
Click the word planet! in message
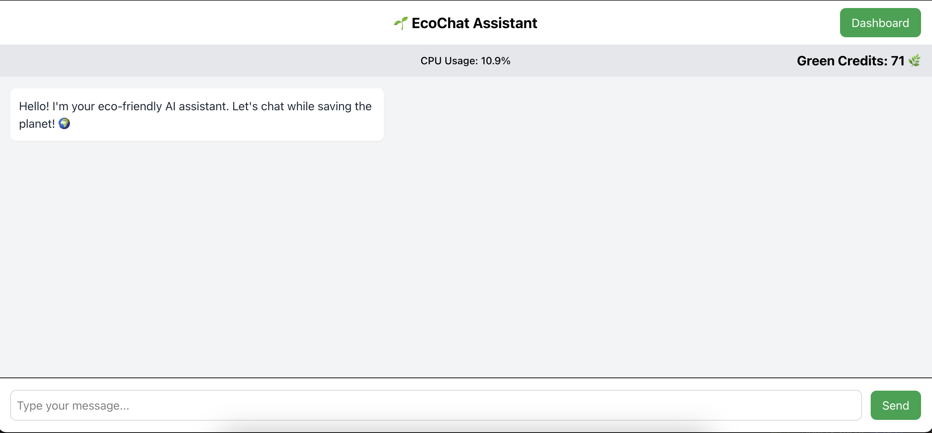click(37, 124)
